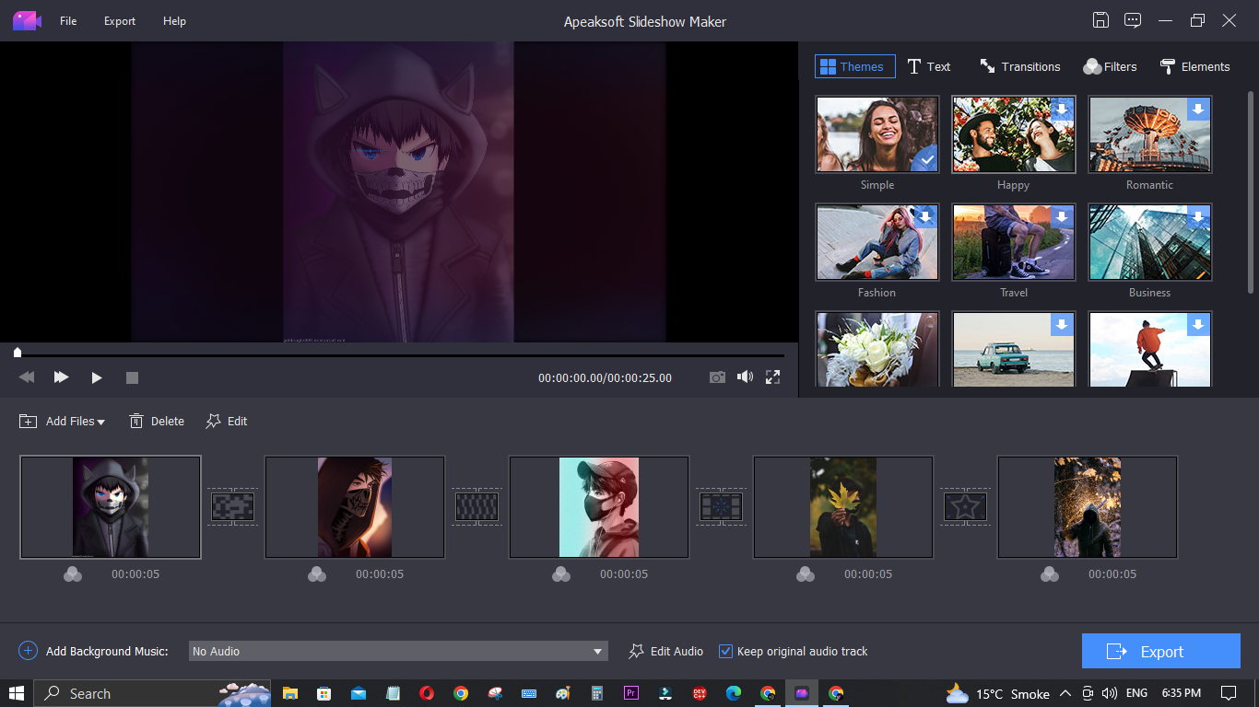Viewport: 1259px width, 707px height.
Task: Switch to the Themes tab
Action: (854, 66)
